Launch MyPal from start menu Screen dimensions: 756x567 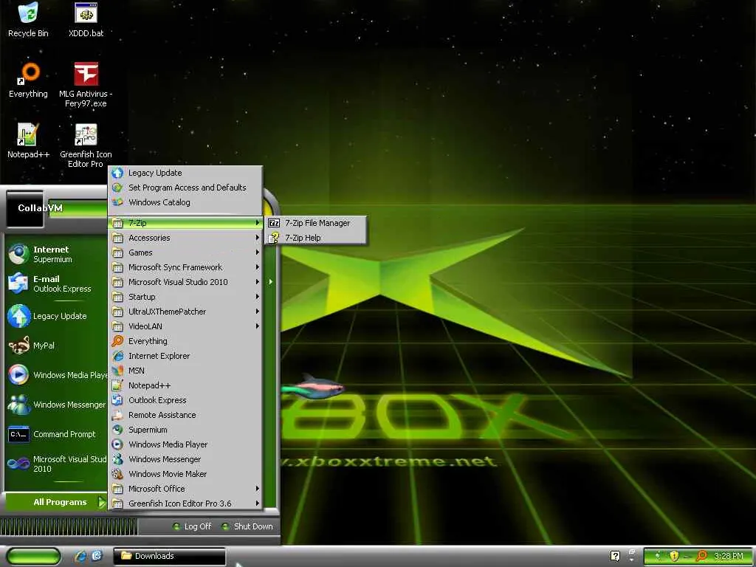click(x=56, y=346)
